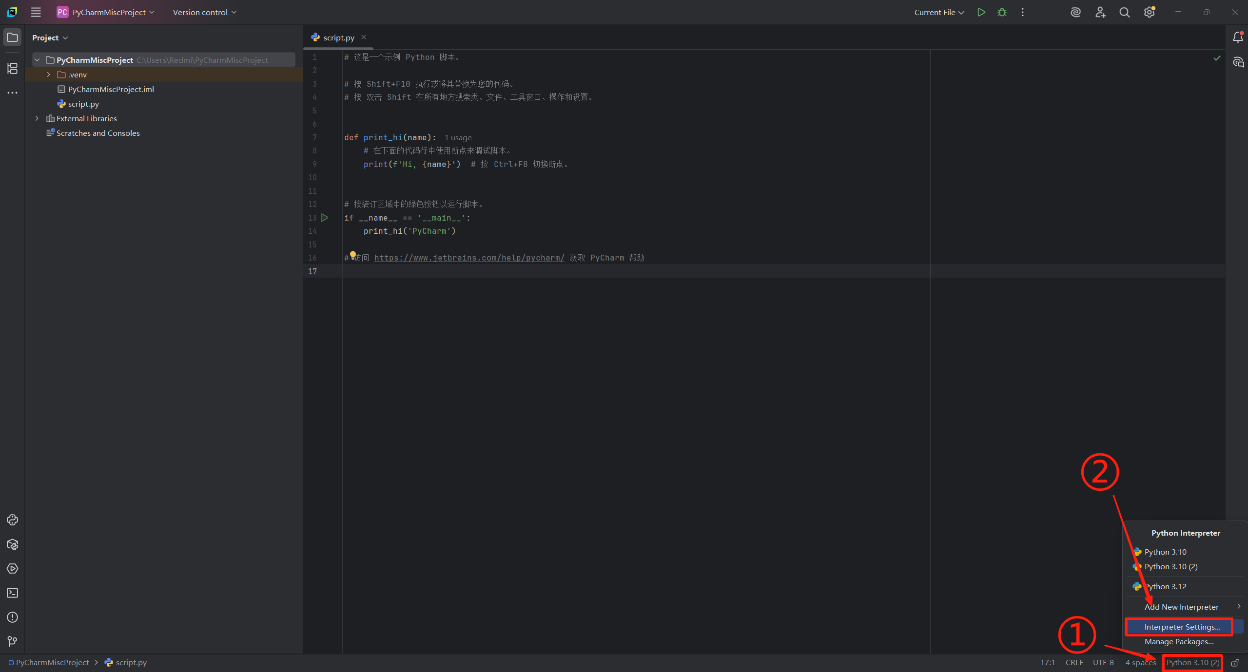The image size is (1248, 672).
Task: Open AI chat panel on right sidebar
Action: (x=1238, y=62)
